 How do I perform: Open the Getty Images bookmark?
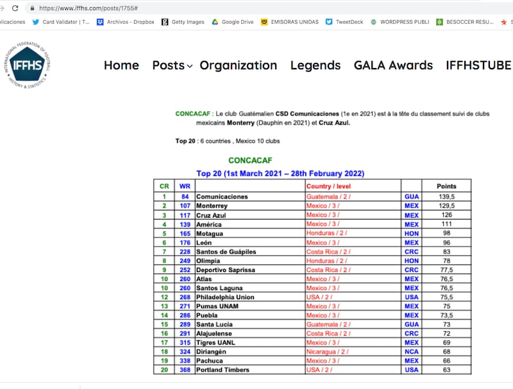(x=183, y=22)
